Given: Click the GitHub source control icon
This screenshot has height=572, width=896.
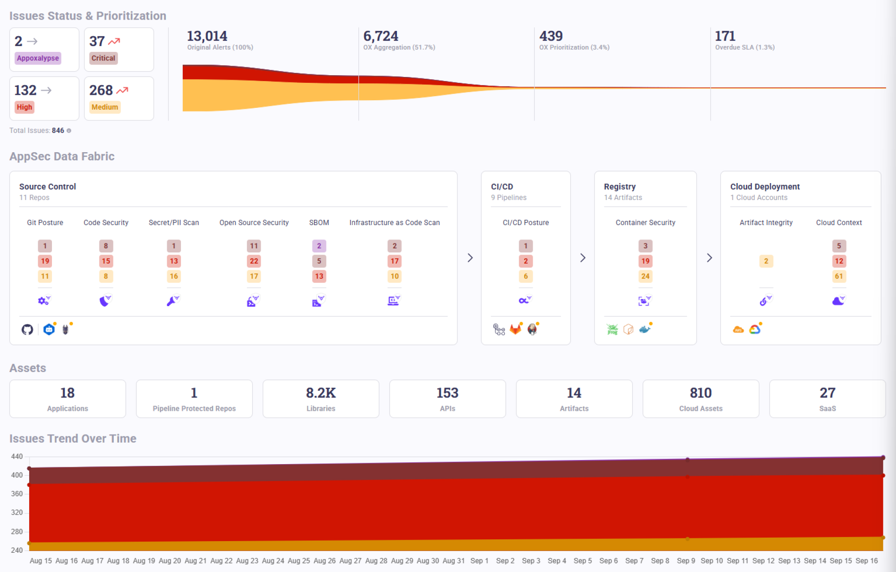Looking at the screenshot, I should [x=27, y=329].
